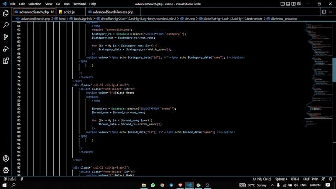Open the Customize Layout icon
The height and width of the screenshot is (189, 336).
299,4
